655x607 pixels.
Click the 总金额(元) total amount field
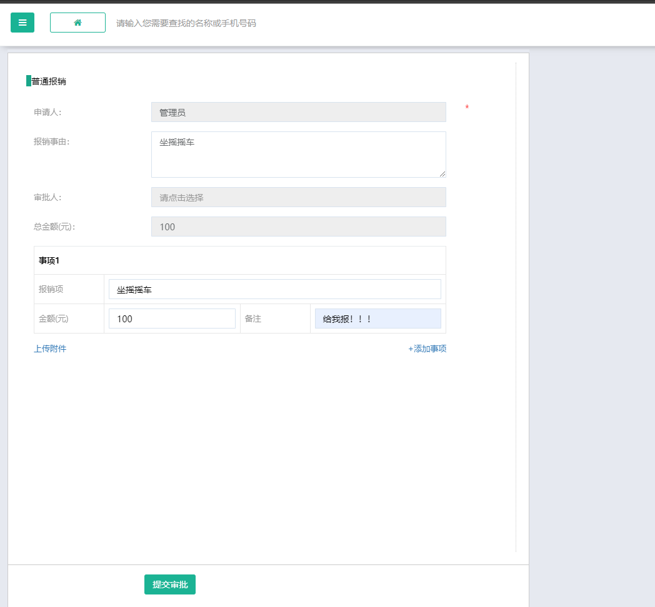298,227
